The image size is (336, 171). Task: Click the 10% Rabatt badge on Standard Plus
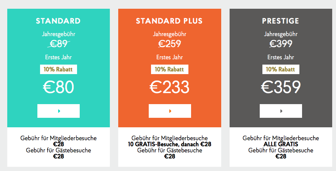[x=170, y=70]
